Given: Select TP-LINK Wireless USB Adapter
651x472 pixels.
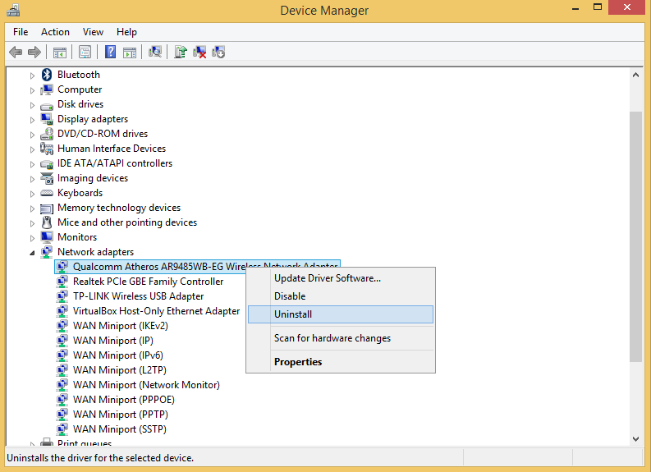Looking at the screenshot, I should [x=138, y=296].
